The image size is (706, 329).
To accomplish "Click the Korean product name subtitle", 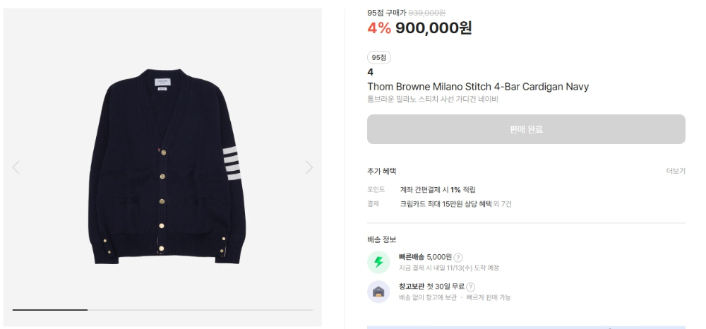I will (433, 100).
